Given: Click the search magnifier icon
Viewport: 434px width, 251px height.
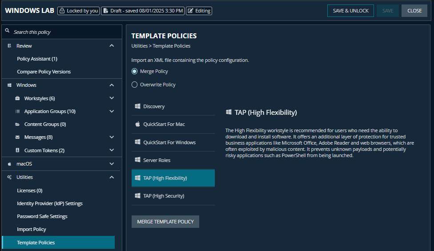Looking at the screenshot, I should (8, 31).
